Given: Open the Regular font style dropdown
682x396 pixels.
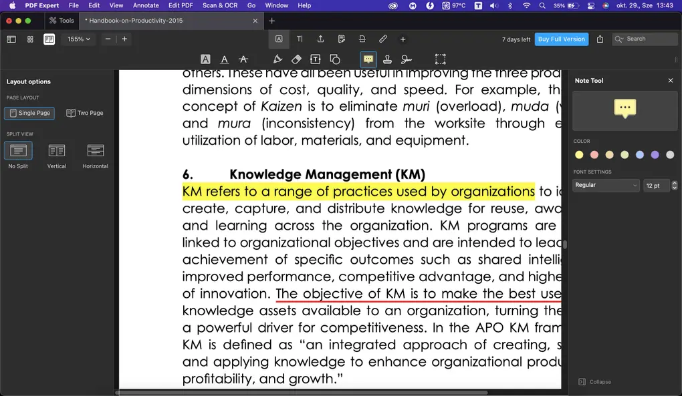Looking at the screenshot, I should click(x=605, y=185).
